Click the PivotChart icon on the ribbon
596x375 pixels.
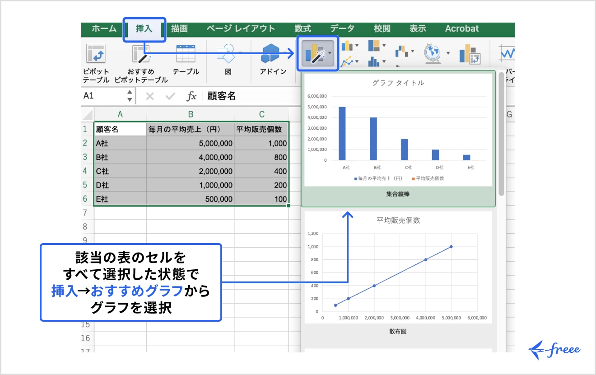[470, 53]
